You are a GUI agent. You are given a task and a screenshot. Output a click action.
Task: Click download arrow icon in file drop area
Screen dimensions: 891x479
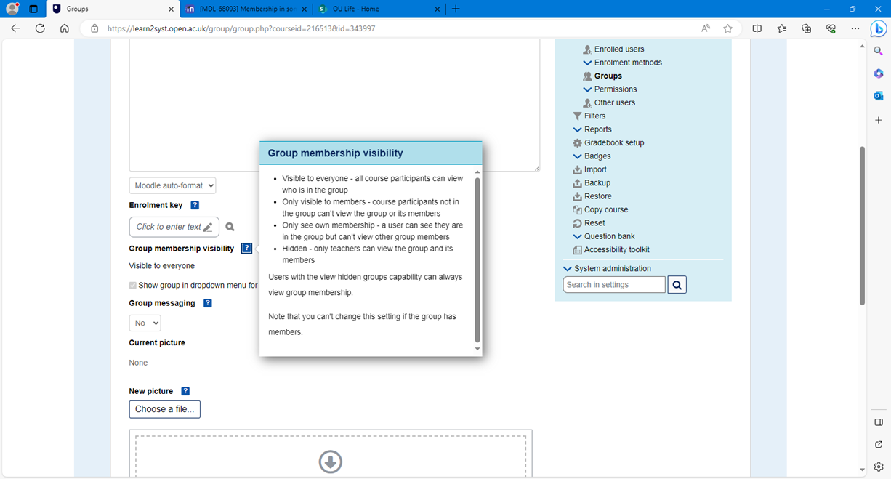tap(331, 462)
